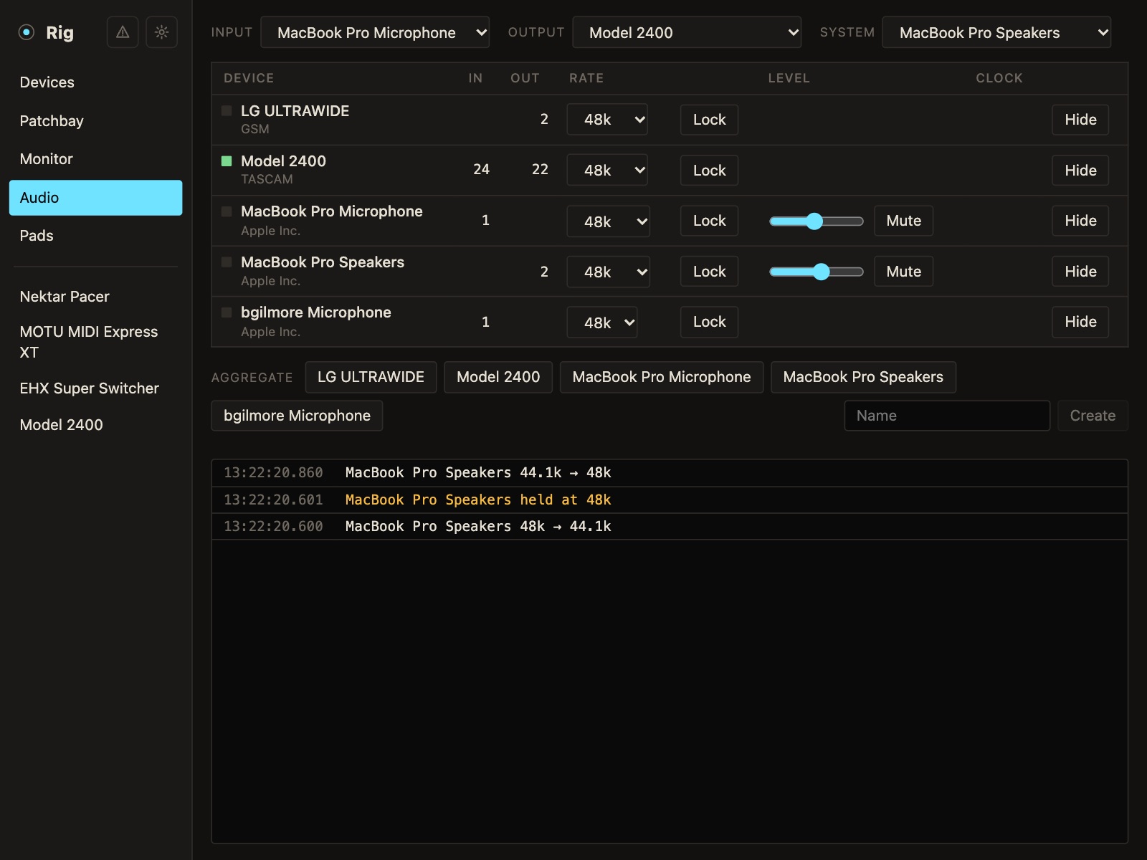This screenshot has height=860, width=1147.
Task: Open the OUTPUT device dropdown
Action: tap(687, 32)
